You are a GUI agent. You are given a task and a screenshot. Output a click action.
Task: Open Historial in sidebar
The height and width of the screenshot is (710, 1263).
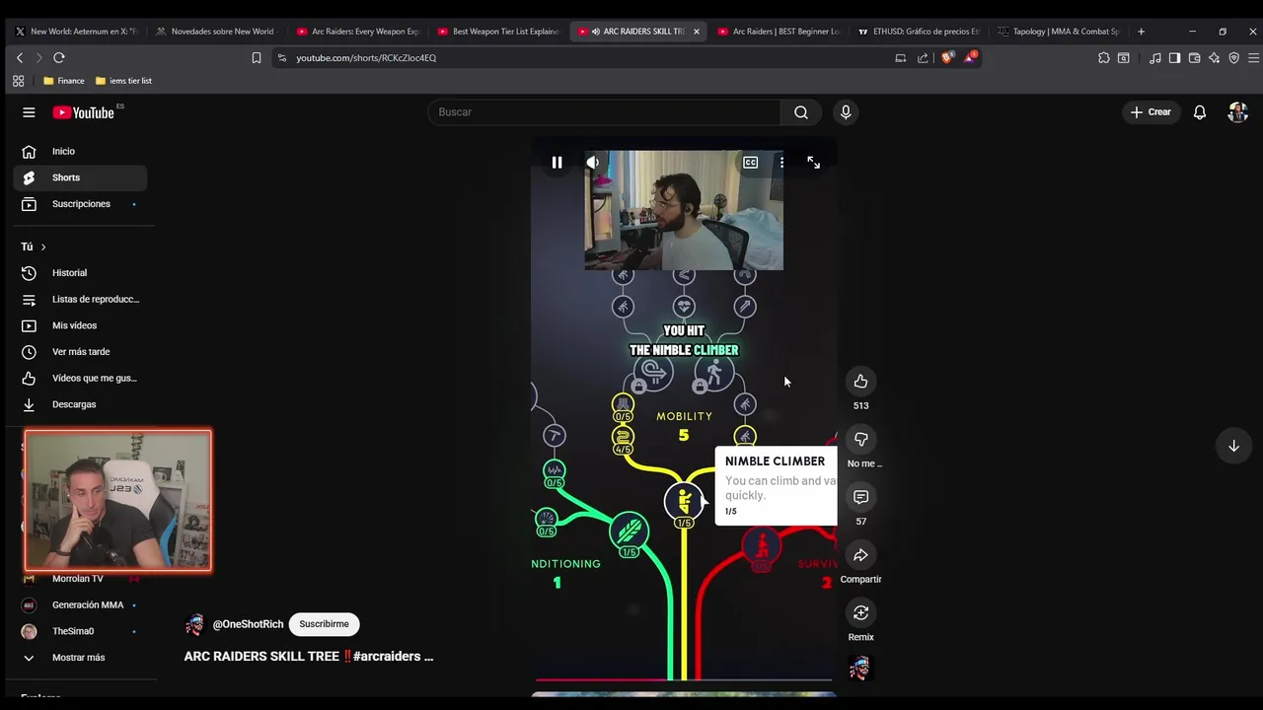[x=80, y=273]
